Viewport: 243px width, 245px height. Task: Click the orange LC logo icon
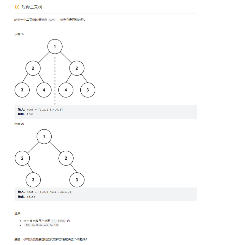[17, 7]
